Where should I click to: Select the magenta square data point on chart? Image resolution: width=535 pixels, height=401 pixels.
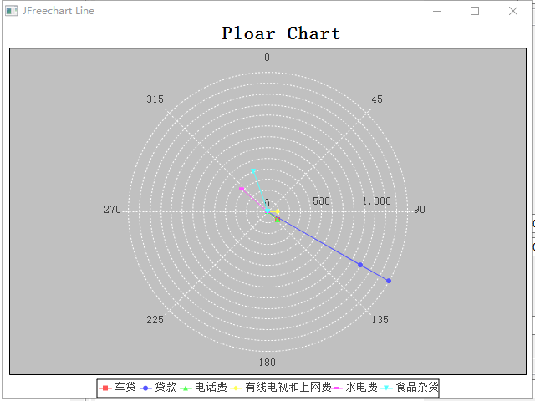tap(241, 189)
